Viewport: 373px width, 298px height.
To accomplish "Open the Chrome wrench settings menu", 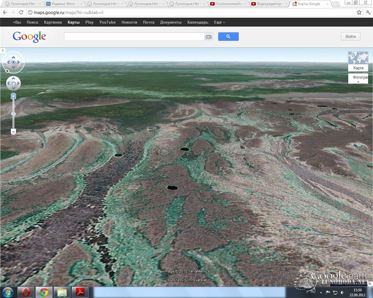I will (x=368, y=12).
